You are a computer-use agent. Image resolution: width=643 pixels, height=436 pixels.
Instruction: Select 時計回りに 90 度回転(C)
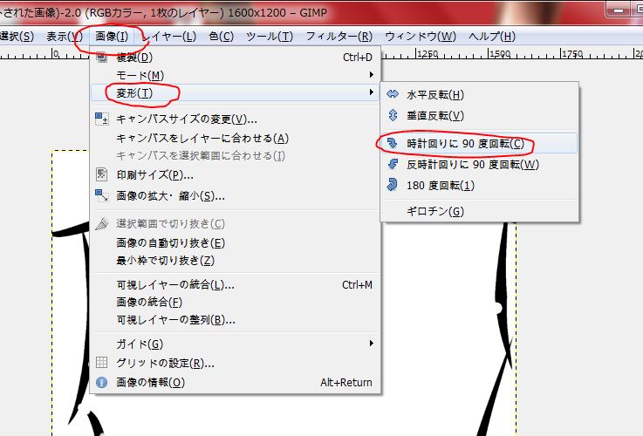tap(479, 143)
